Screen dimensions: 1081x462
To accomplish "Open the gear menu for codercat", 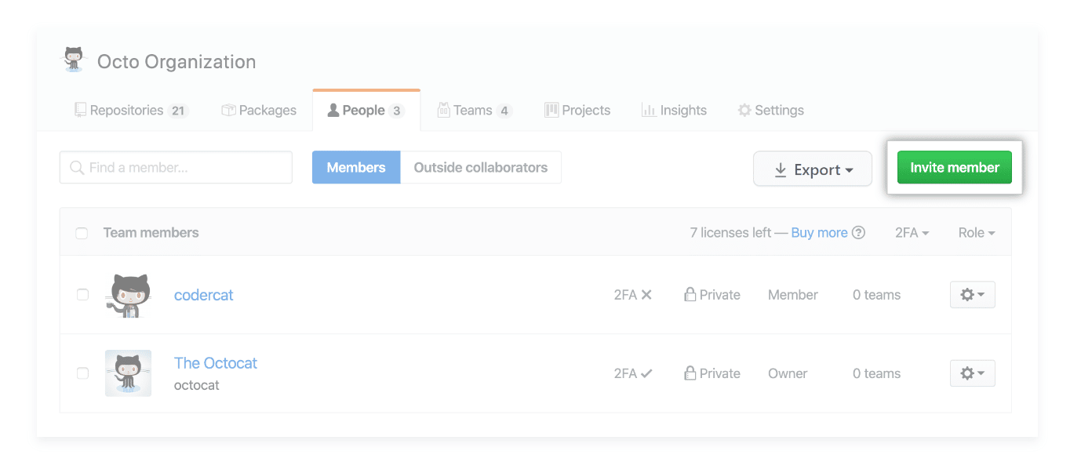I will click(972, 295).
